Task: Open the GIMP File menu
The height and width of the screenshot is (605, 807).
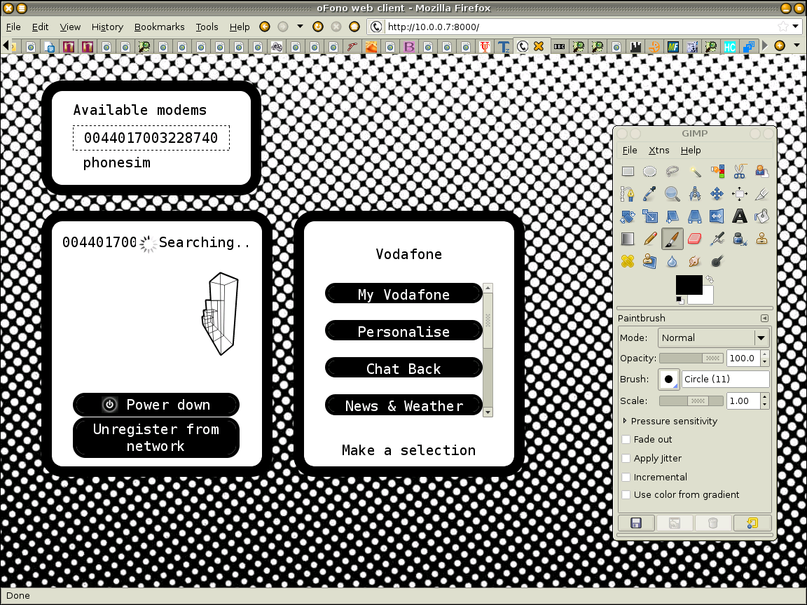Action: (x=630, y=151)
